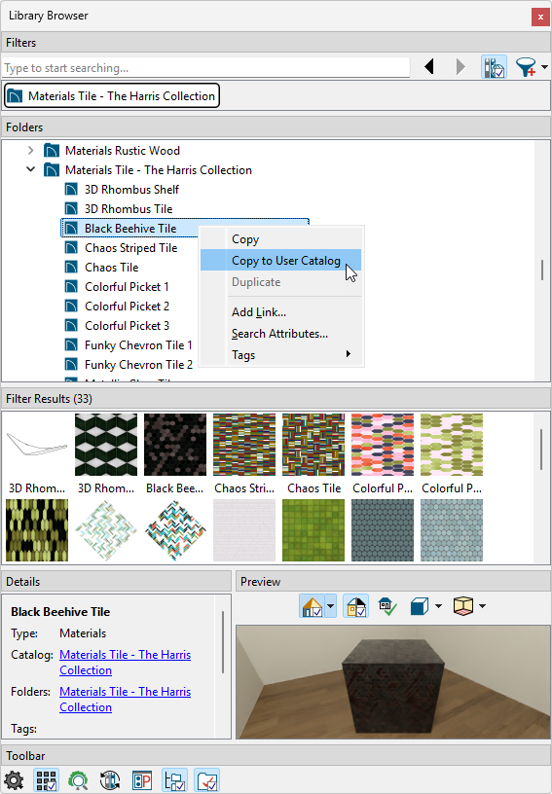Click the multicolor chevron diamond thumbnail

coord(175,530)
